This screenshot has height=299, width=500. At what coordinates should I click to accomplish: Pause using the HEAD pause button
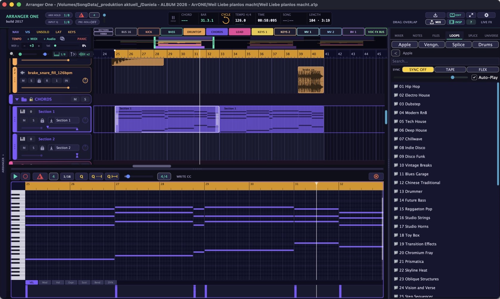[x=173, y=18]
